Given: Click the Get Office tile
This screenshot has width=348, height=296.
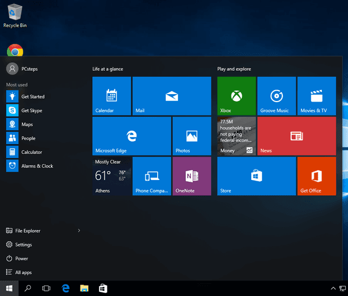Looking at the screenshot, I should (317, 176).
